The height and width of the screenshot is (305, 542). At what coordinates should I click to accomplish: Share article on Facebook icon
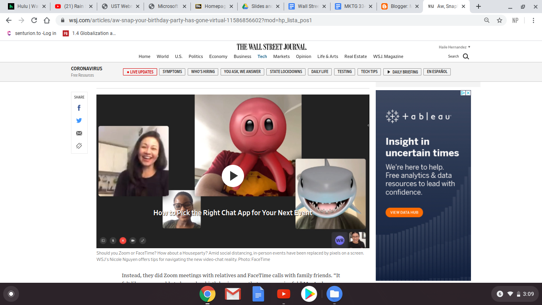coord(79,108)
